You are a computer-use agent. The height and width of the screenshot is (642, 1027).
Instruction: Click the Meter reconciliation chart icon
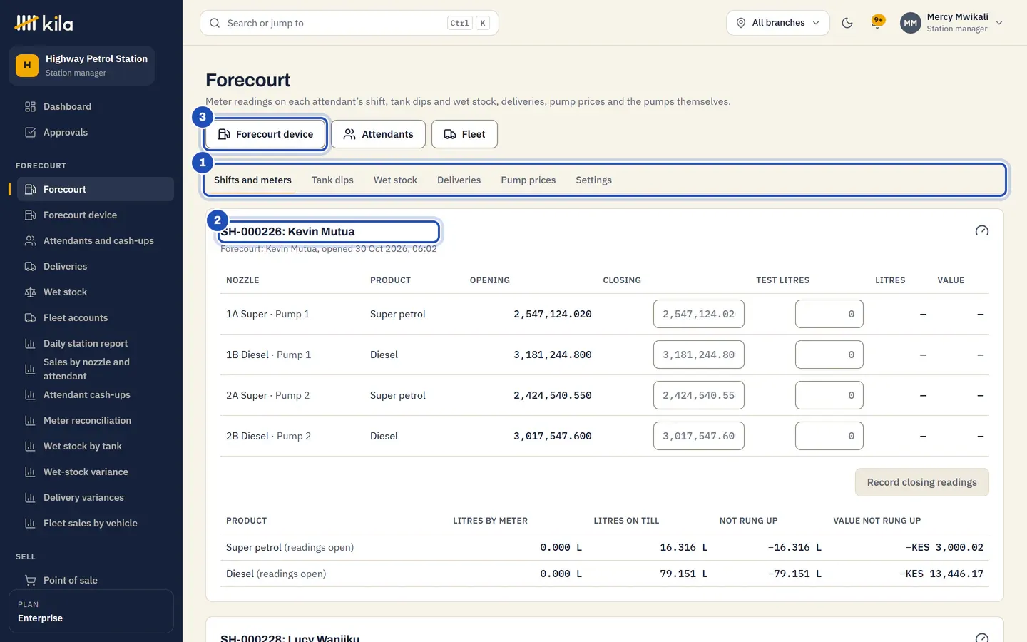[x=30, y=421]
